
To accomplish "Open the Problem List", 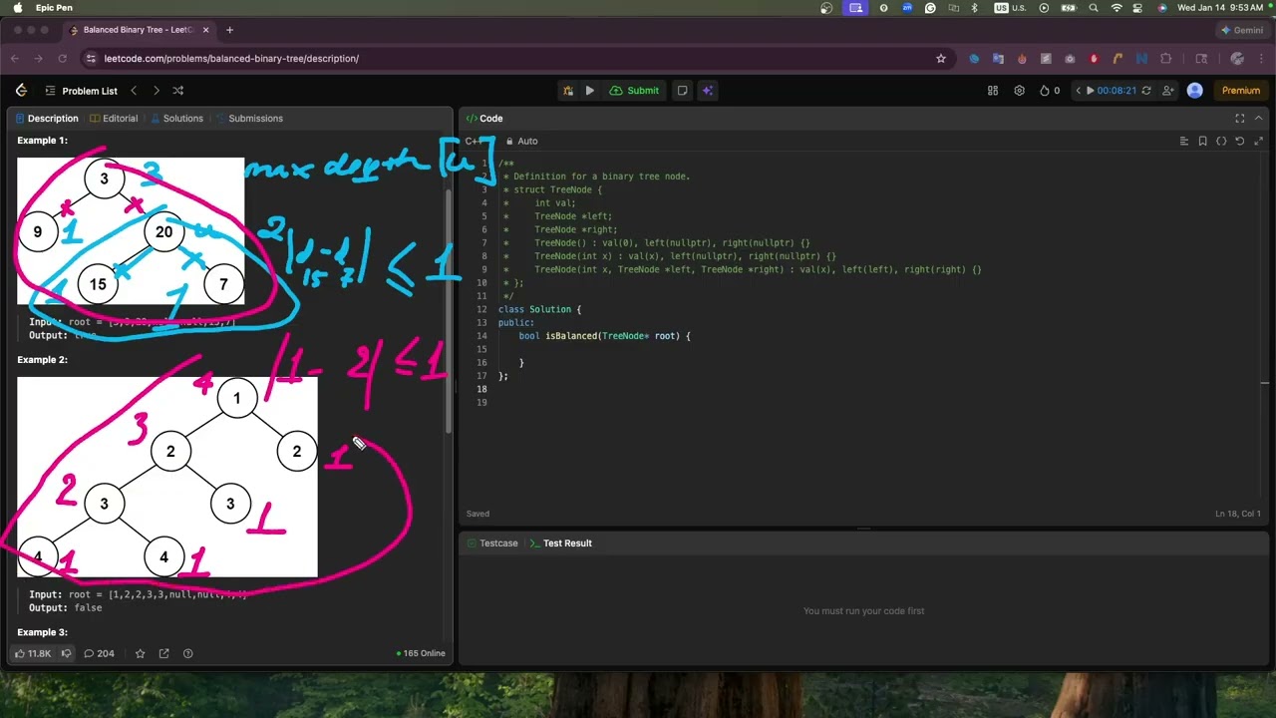I will (x=81, y=91).
